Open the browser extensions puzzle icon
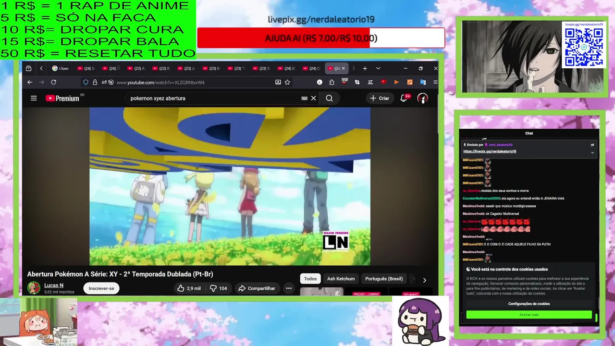This screenshot has height=346, width=615. click(x=332, y=82)
